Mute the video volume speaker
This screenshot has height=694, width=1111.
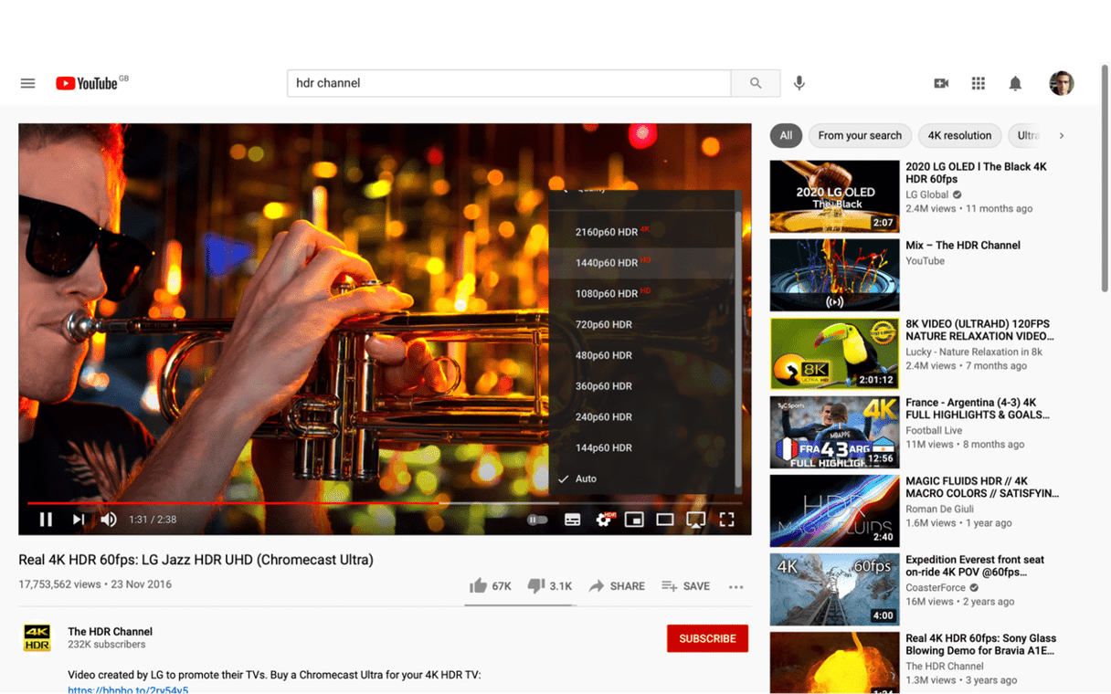click(109, 520)
